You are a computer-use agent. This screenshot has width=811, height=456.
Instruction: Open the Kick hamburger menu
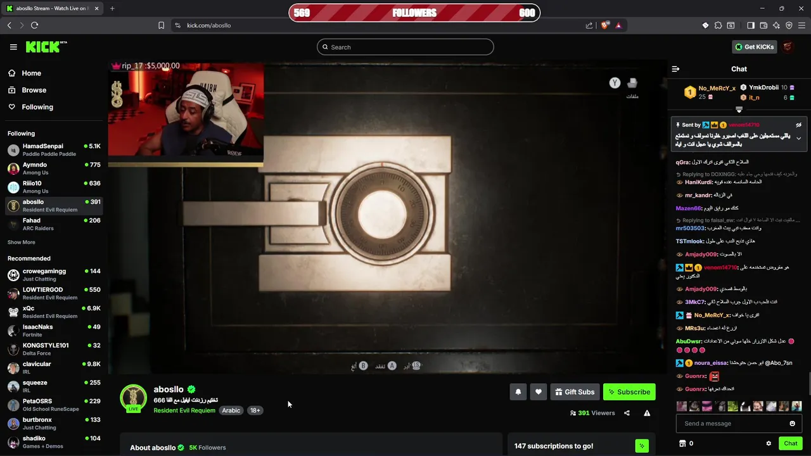[13, 47]
